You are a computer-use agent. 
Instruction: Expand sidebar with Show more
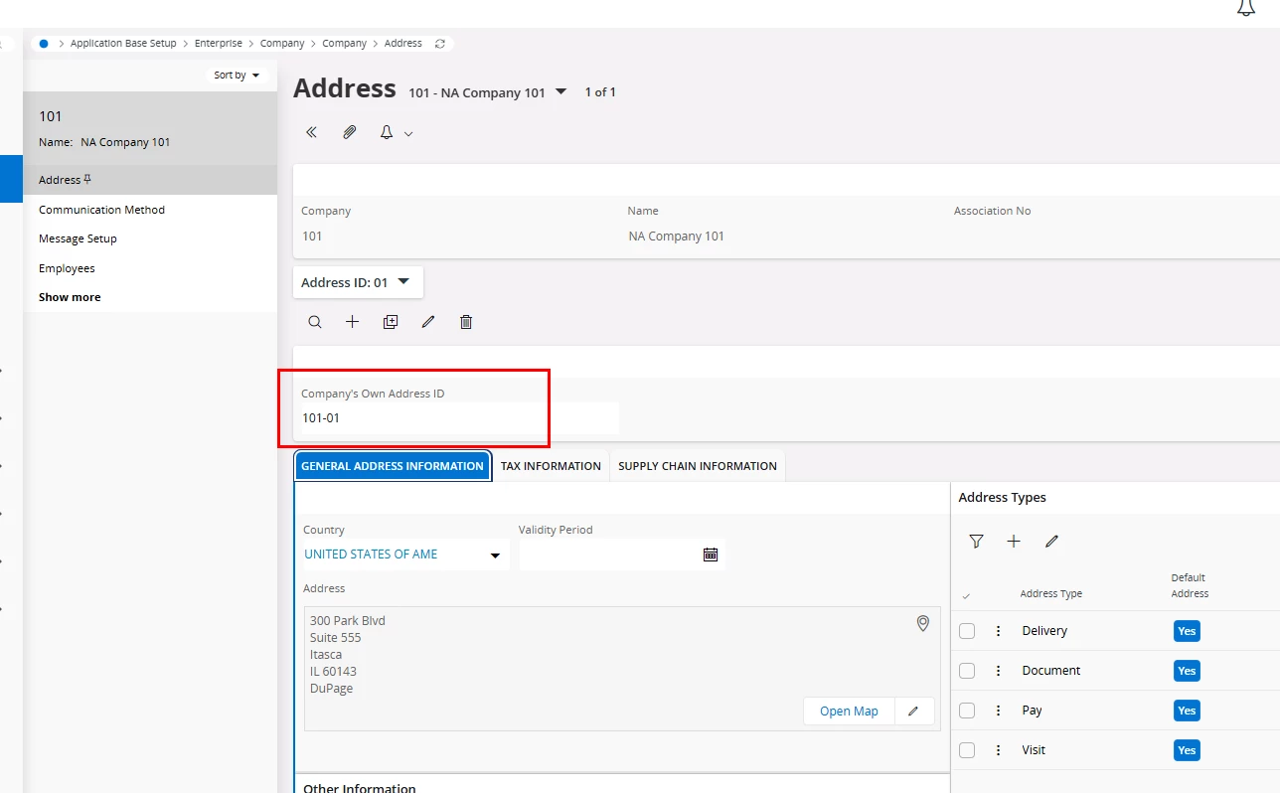(x=70, y=297)
